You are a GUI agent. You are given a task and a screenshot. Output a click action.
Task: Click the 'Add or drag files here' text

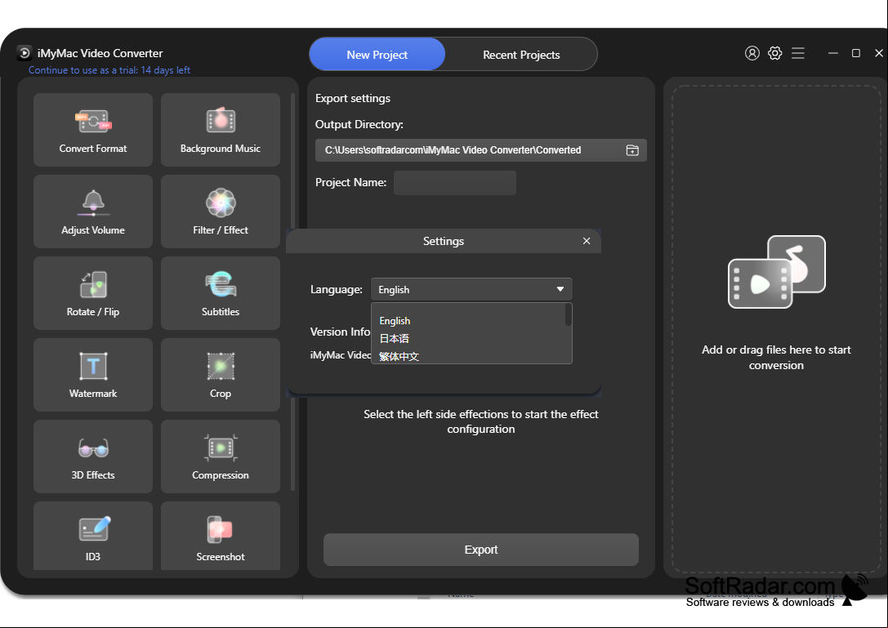(x=776, y=358)
